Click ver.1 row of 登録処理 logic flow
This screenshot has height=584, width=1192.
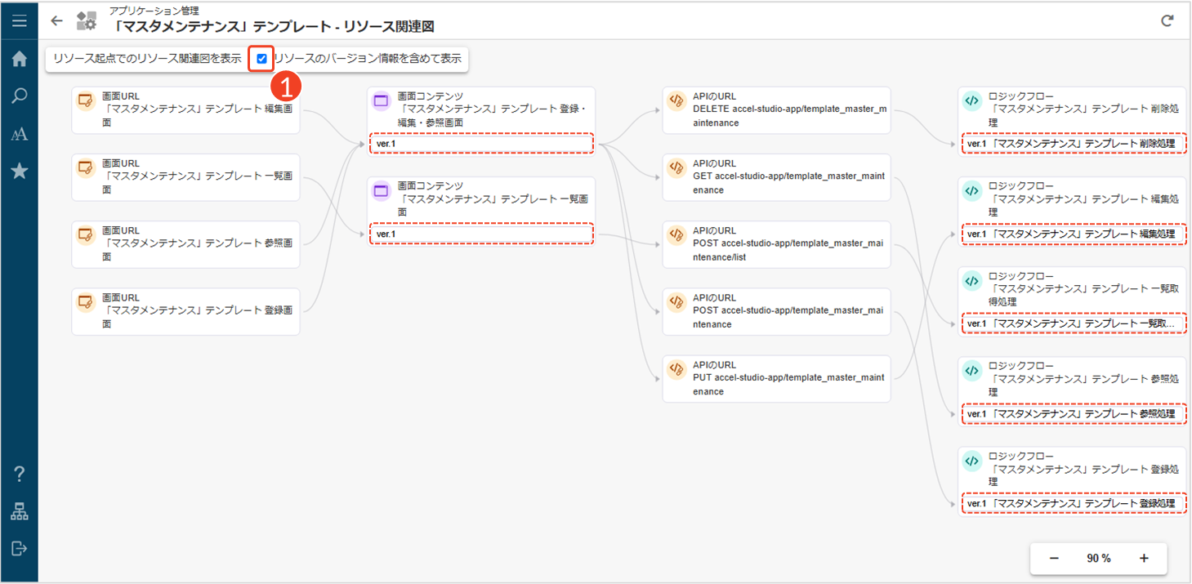1072,504
